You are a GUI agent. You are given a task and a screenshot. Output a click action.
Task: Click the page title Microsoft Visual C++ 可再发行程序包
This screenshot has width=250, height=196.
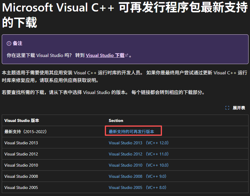click(125, 15)
